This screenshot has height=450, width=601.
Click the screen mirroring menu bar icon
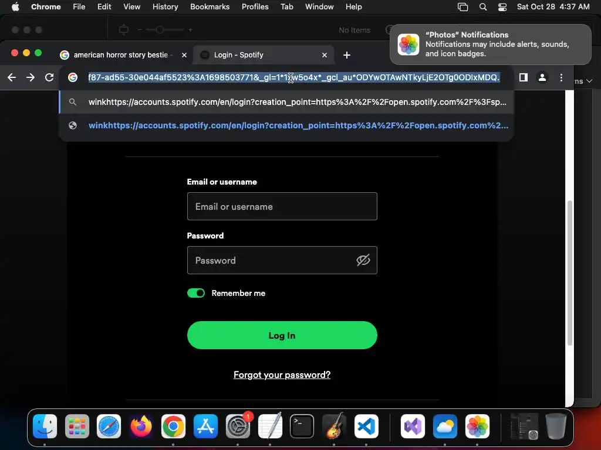(462, 7)
